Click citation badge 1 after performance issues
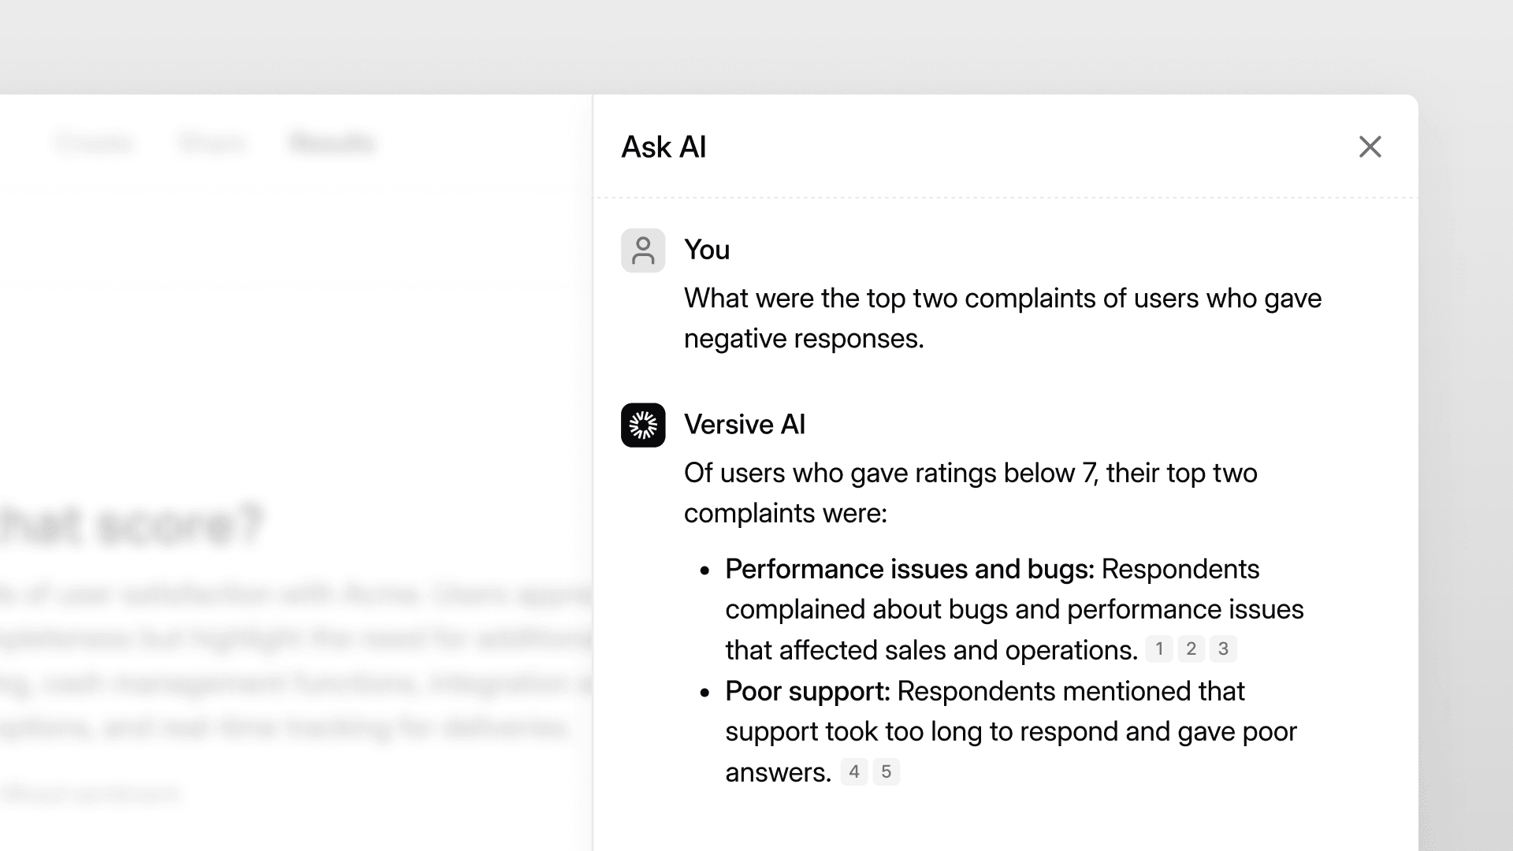 [x=1159, y=648]
